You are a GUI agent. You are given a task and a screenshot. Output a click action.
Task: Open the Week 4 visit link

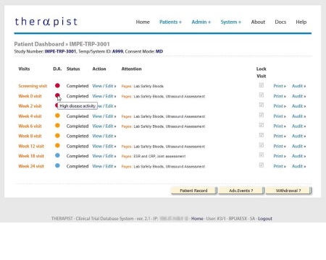tap(30, 116)
